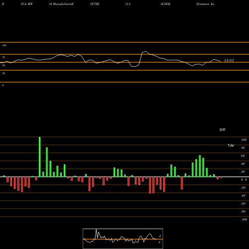Click the 70 level label on RSI axis

coord(3,57)
